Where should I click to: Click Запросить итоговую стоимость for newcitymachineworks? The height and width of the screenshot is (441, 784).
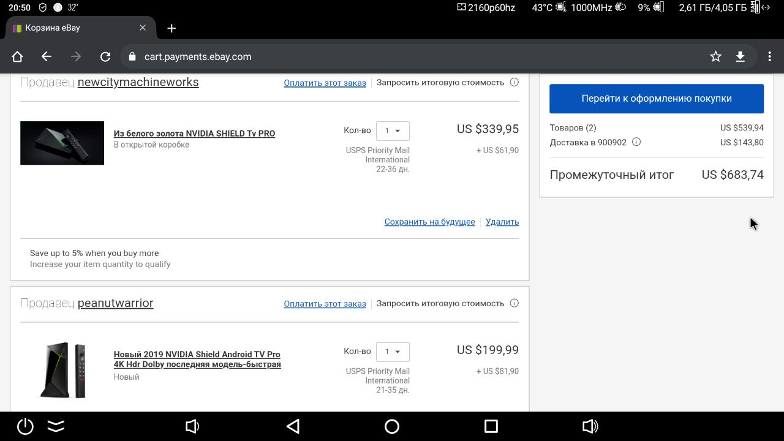pos(440,82)
